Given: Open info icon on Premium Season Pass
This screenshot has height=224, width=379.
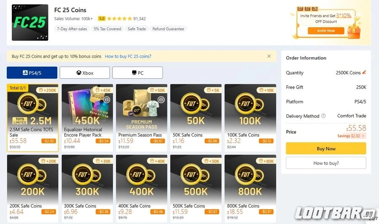Looking at the screenshot, I should 160,100.
